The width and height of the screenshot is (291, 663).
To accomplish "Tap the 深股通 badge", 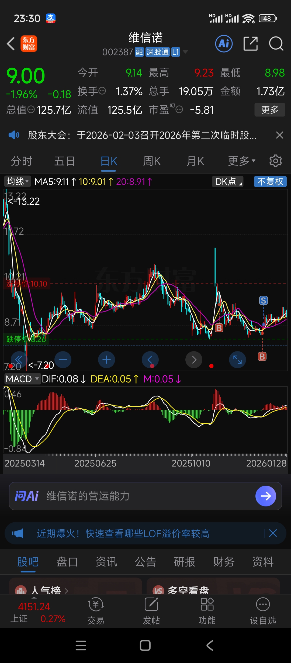I will coord(157,52).
